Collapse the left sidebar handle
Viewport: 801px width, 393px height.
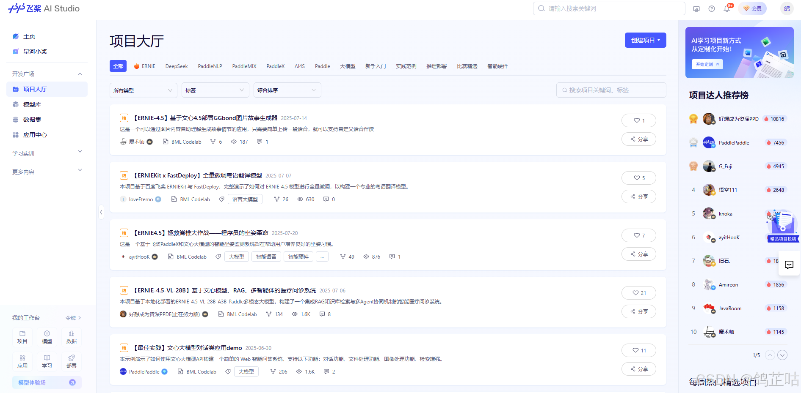coord(101,212)
